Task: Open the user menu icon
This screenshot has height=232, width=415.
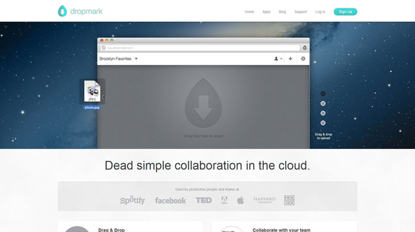Action: click(278, 59)
